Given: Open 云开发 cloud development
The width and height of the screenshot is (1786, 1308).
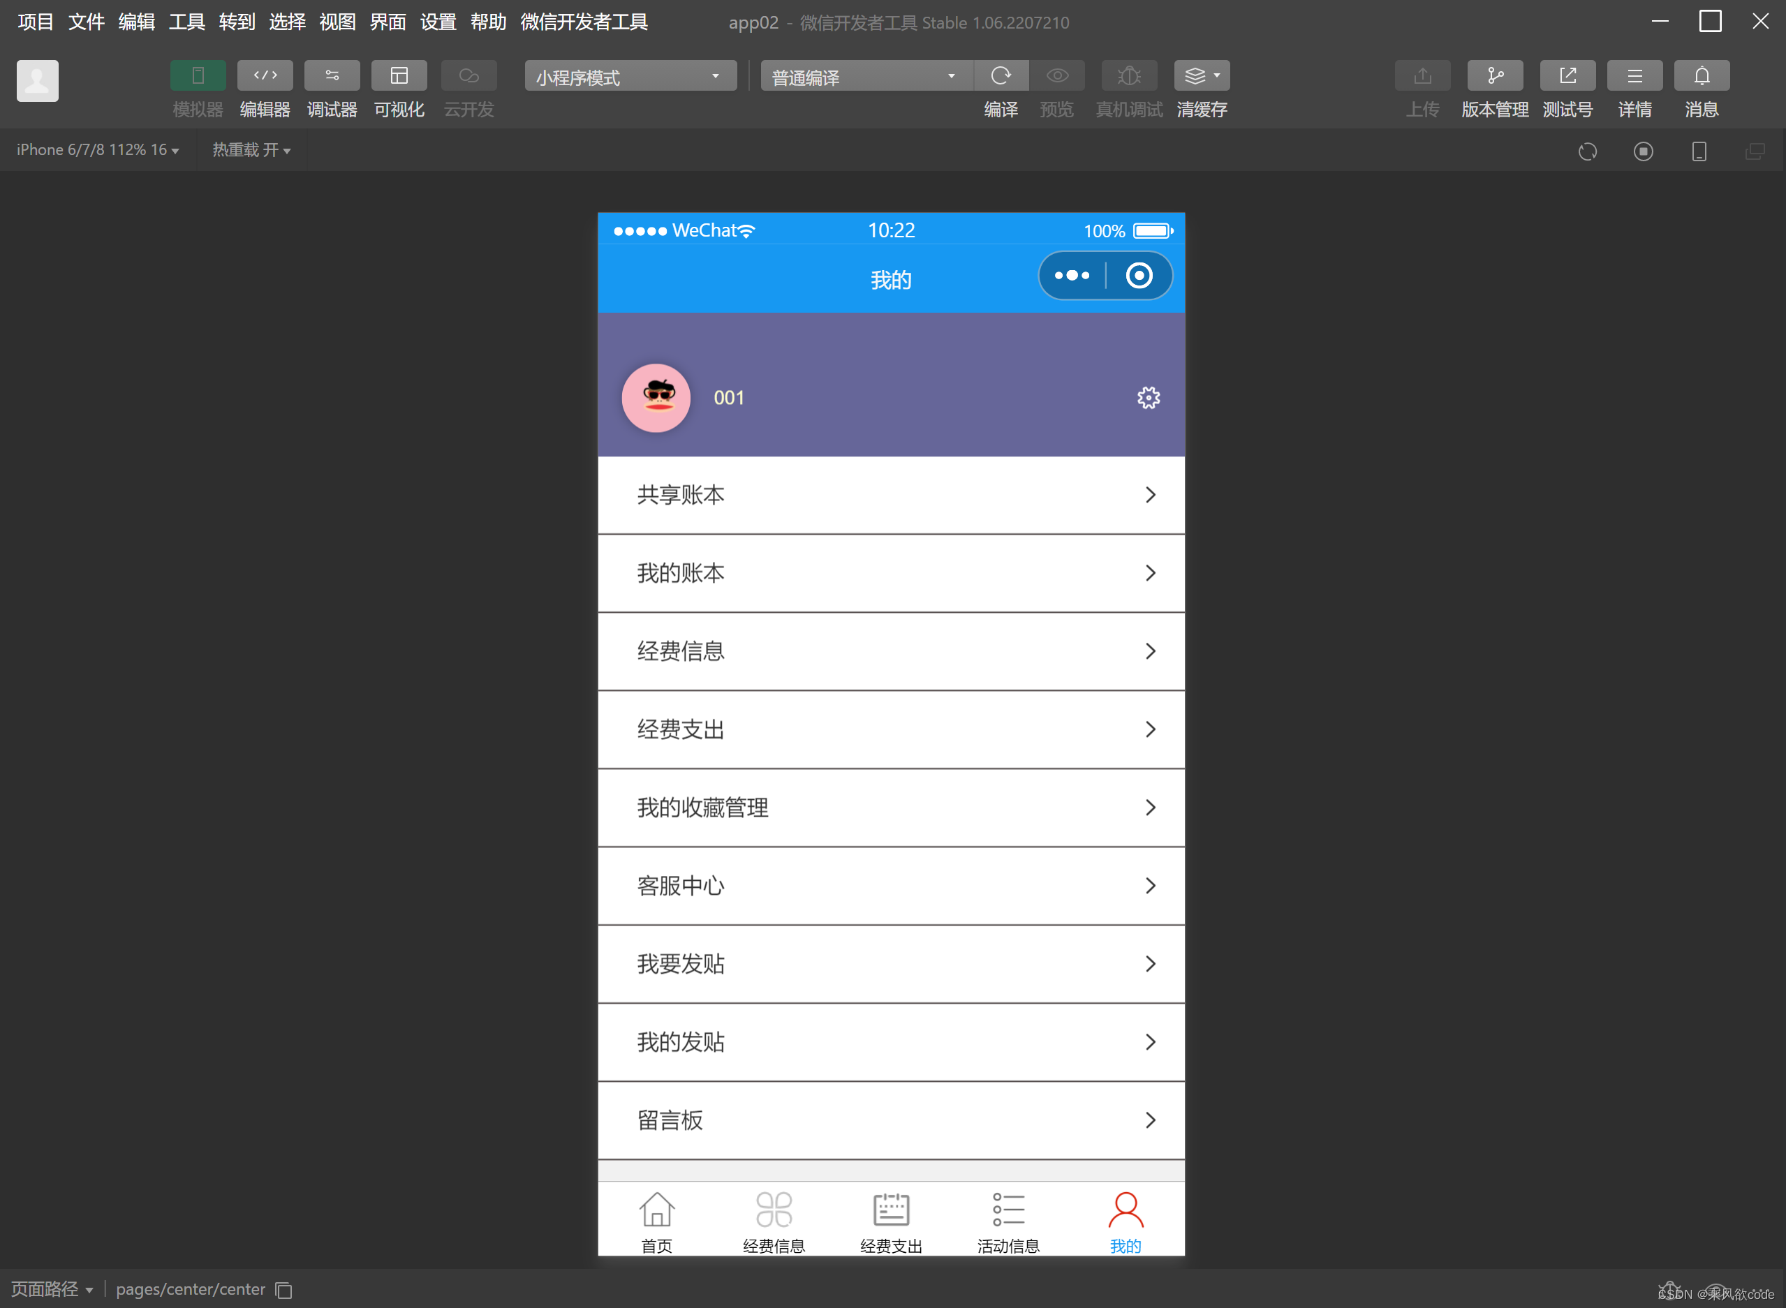Looking at the screenshot, I should coord(468,75).
